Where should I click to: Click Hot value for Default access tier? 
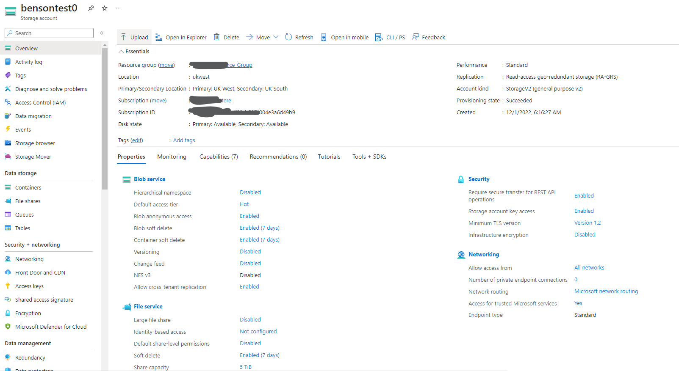244,204
